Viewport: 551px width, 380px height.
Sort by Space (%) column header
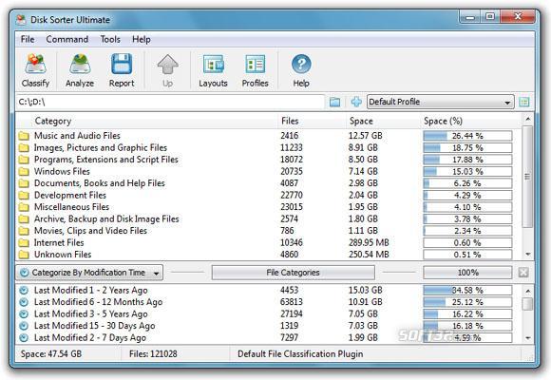[443, 121]
